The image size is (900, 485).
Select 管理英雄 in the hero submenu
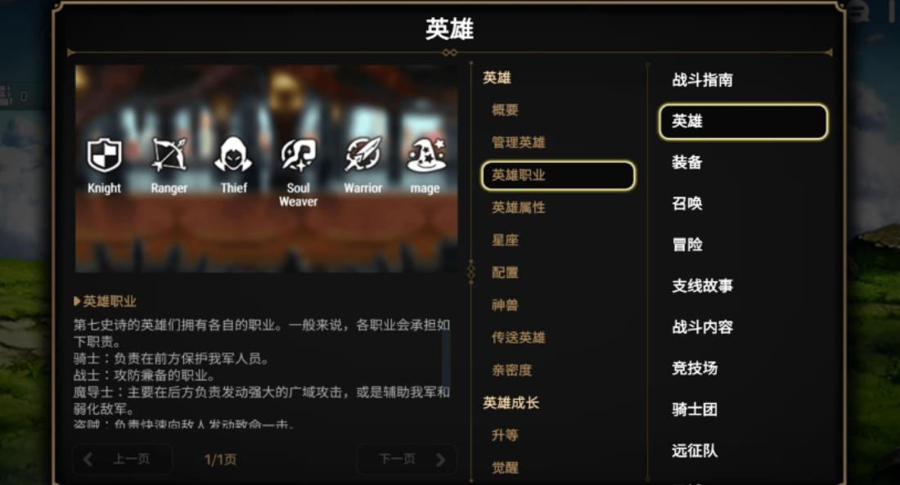click(518, 142)
